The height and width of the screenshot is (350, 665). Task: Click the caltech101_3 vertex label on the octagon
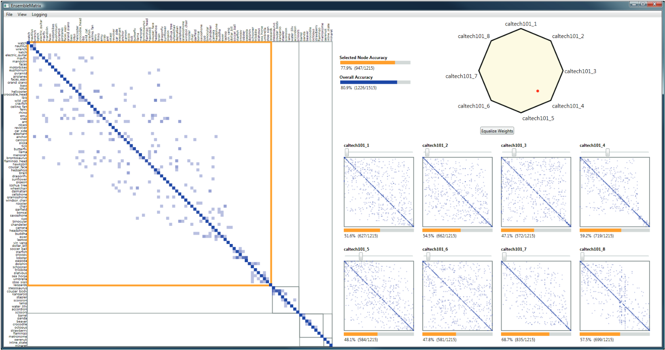(580, 71)
